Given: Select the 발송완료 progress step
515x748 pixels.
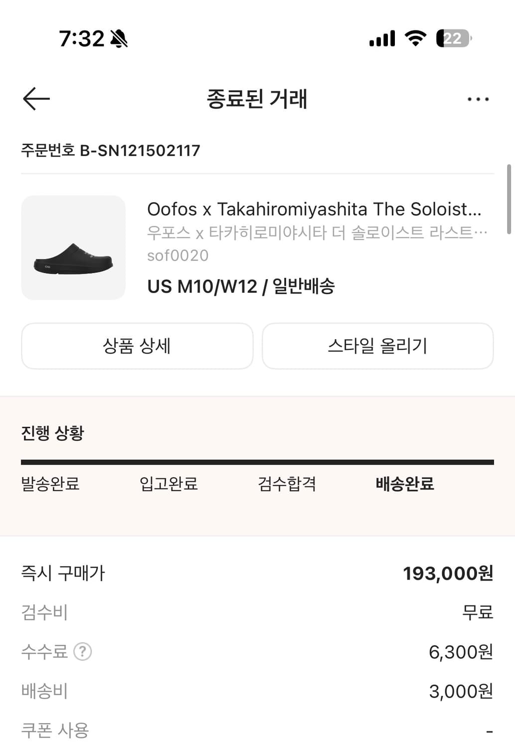Looking at the screenshot, I should (50, 484).
